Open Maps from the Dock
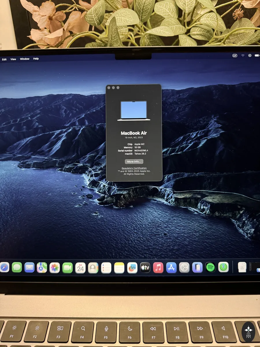The width and height of the screenshot is (260, 347). pos(42,267)
